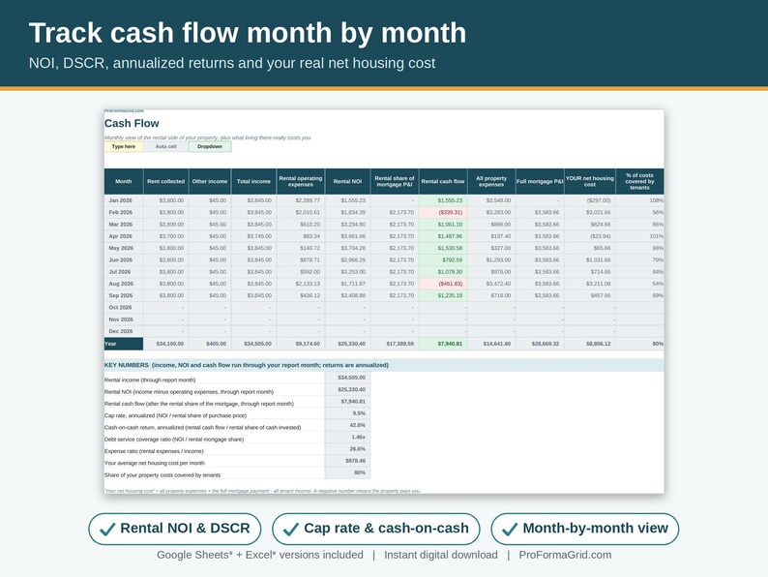This screenshot has width=768, height=577.
Task: Click the $34,100.00 yearly rent total
Action: (x=166, y=344)
